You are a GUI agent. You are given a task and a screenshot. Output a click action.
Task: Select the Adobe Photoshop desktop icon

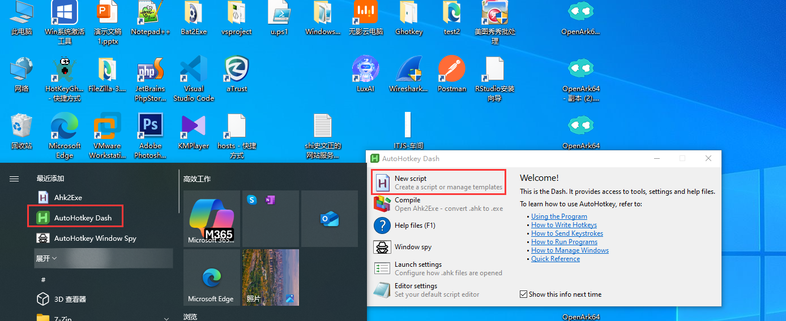151,136
